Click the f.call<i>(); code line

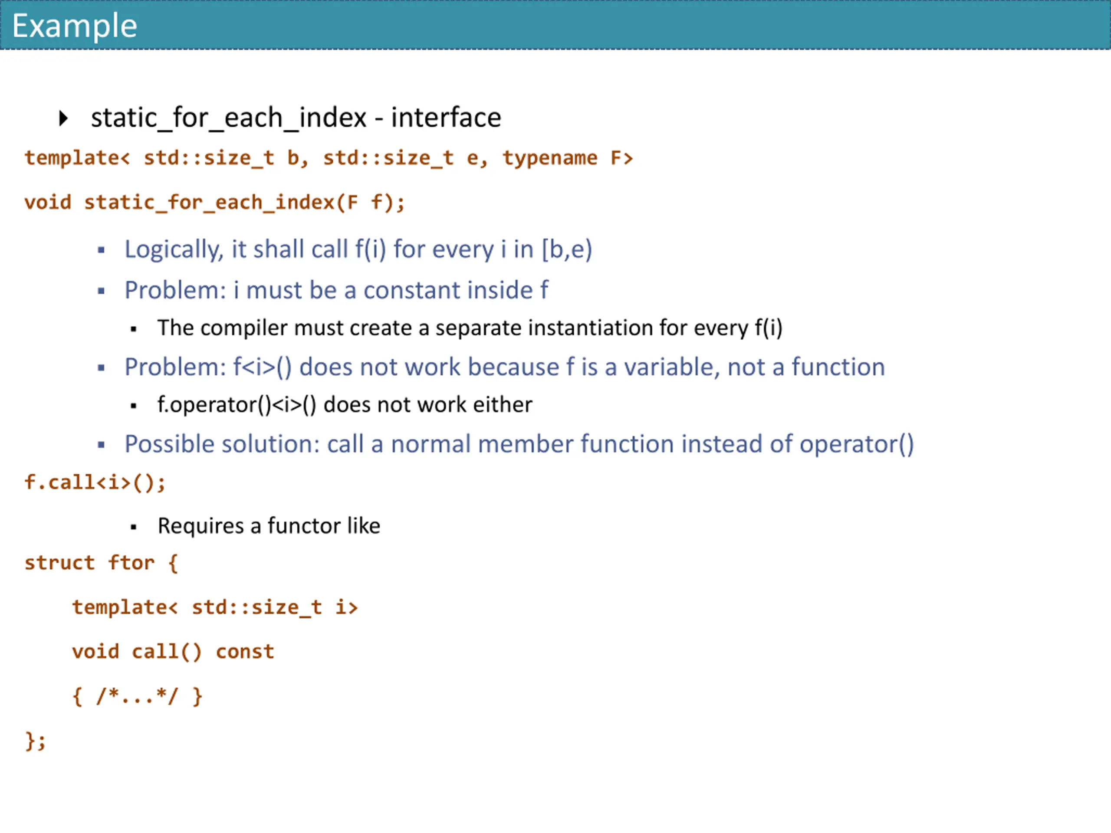pos(95,483)
